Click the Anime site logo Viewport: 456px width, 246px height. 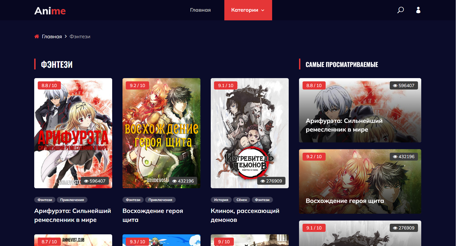(x=50, y=11)
